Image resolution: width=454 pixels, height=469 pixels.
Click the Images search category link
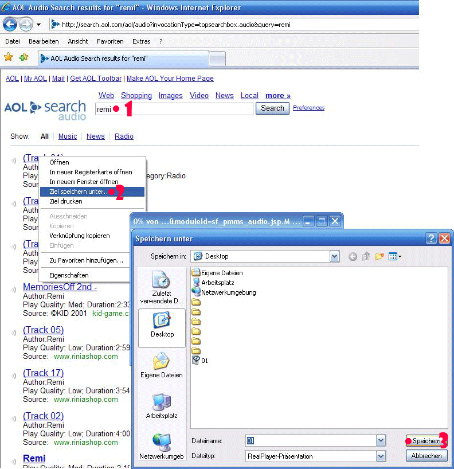coord(170,95)
